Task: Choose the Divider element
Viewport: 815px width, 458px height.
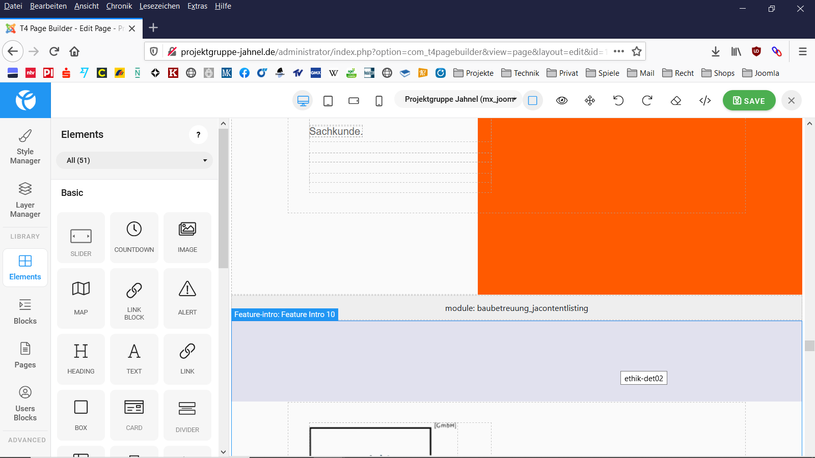Action: [x=187, y=415]
